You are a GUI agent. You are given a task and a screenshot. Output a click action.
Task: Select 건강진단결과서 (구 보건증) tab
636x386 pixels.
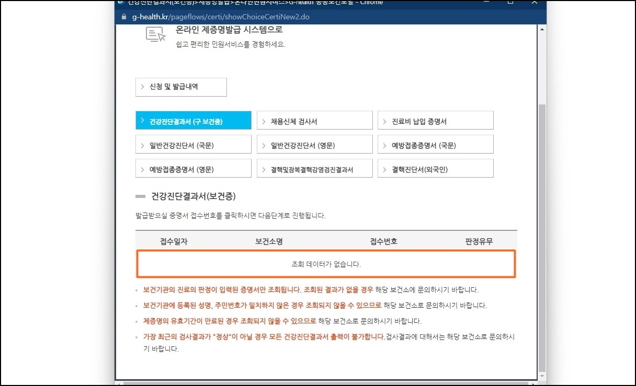point(193,120)
